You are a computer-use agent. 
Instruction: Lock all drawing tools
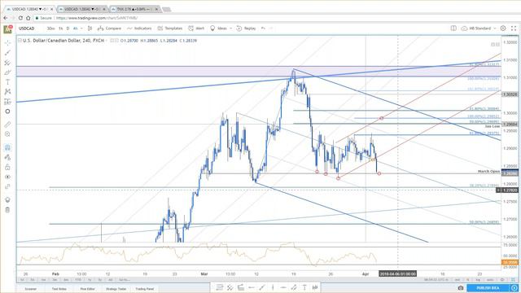pos(7,167)
